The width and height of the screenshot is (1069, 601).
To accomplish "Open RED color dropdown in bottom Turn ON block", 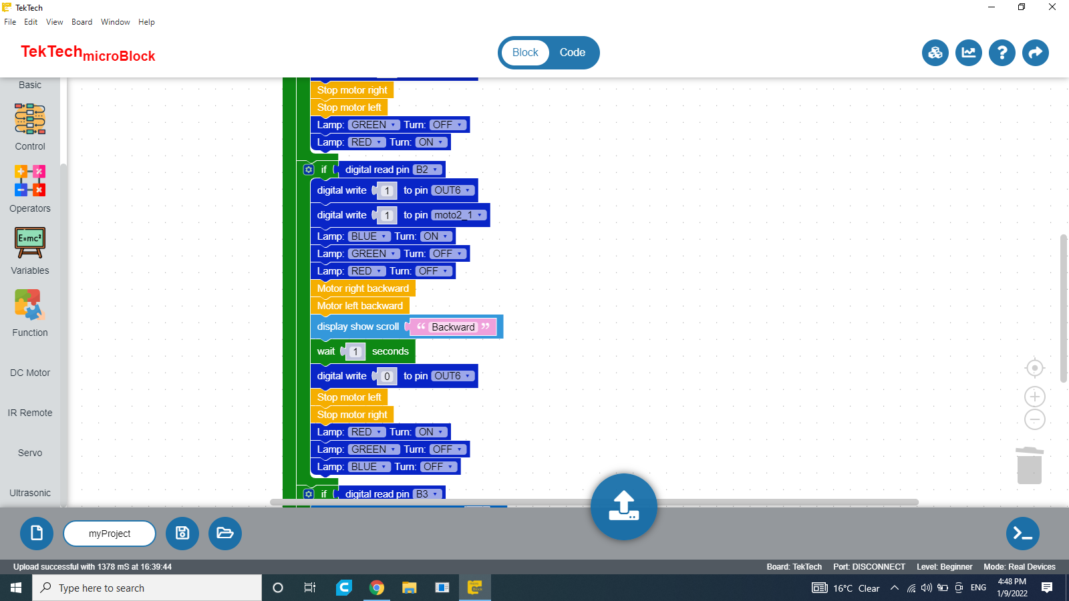I will click(367, 432).
